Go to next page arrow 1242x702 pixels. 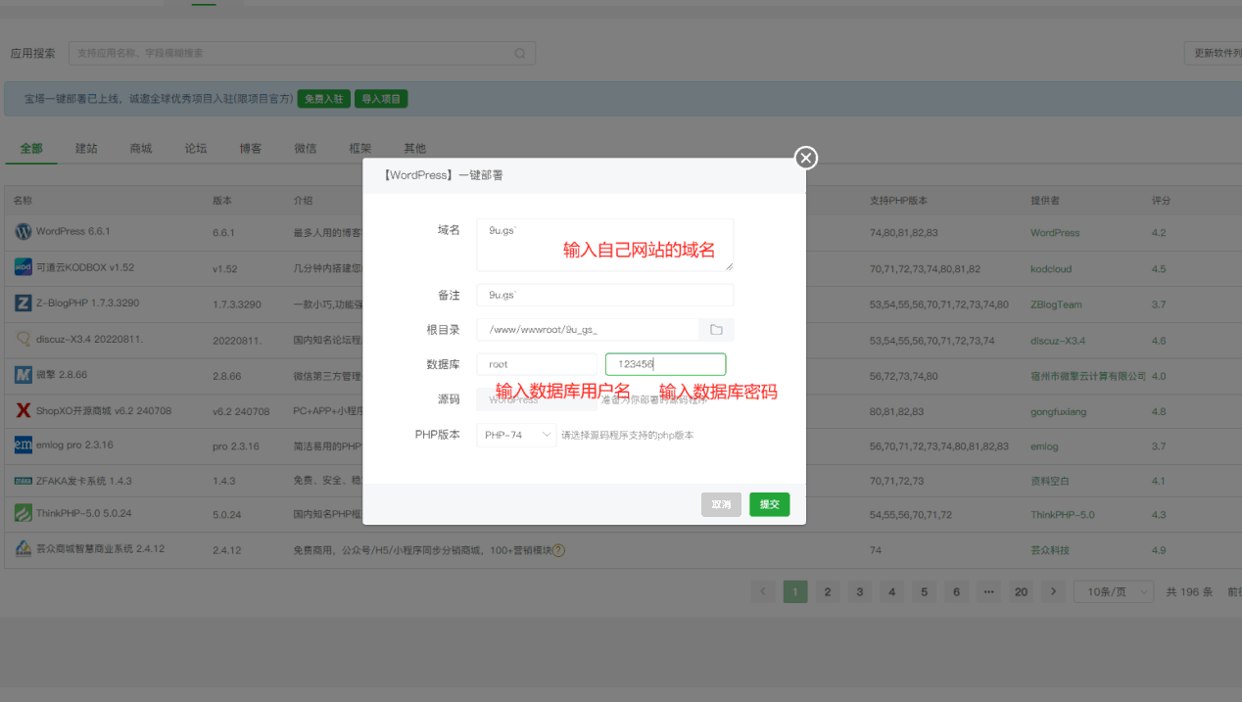coord(1053,591)
